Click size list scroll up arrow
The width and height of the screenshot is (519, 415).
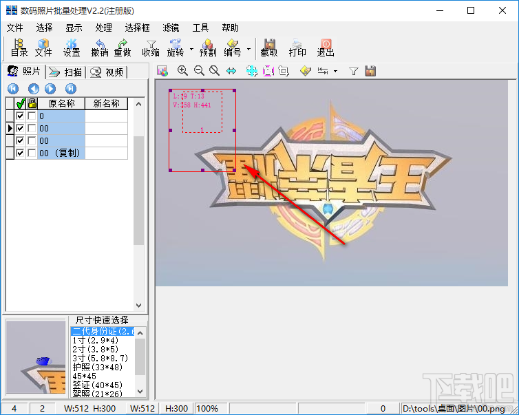140,333
